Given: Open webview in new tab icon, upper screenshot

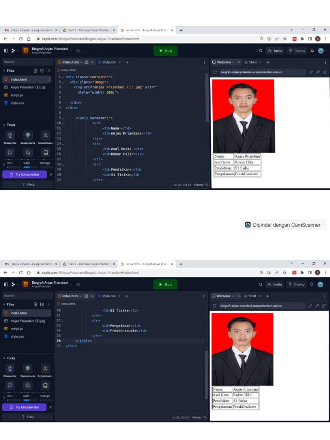Looking at the screenshot, I should click(x=325, y=72).
